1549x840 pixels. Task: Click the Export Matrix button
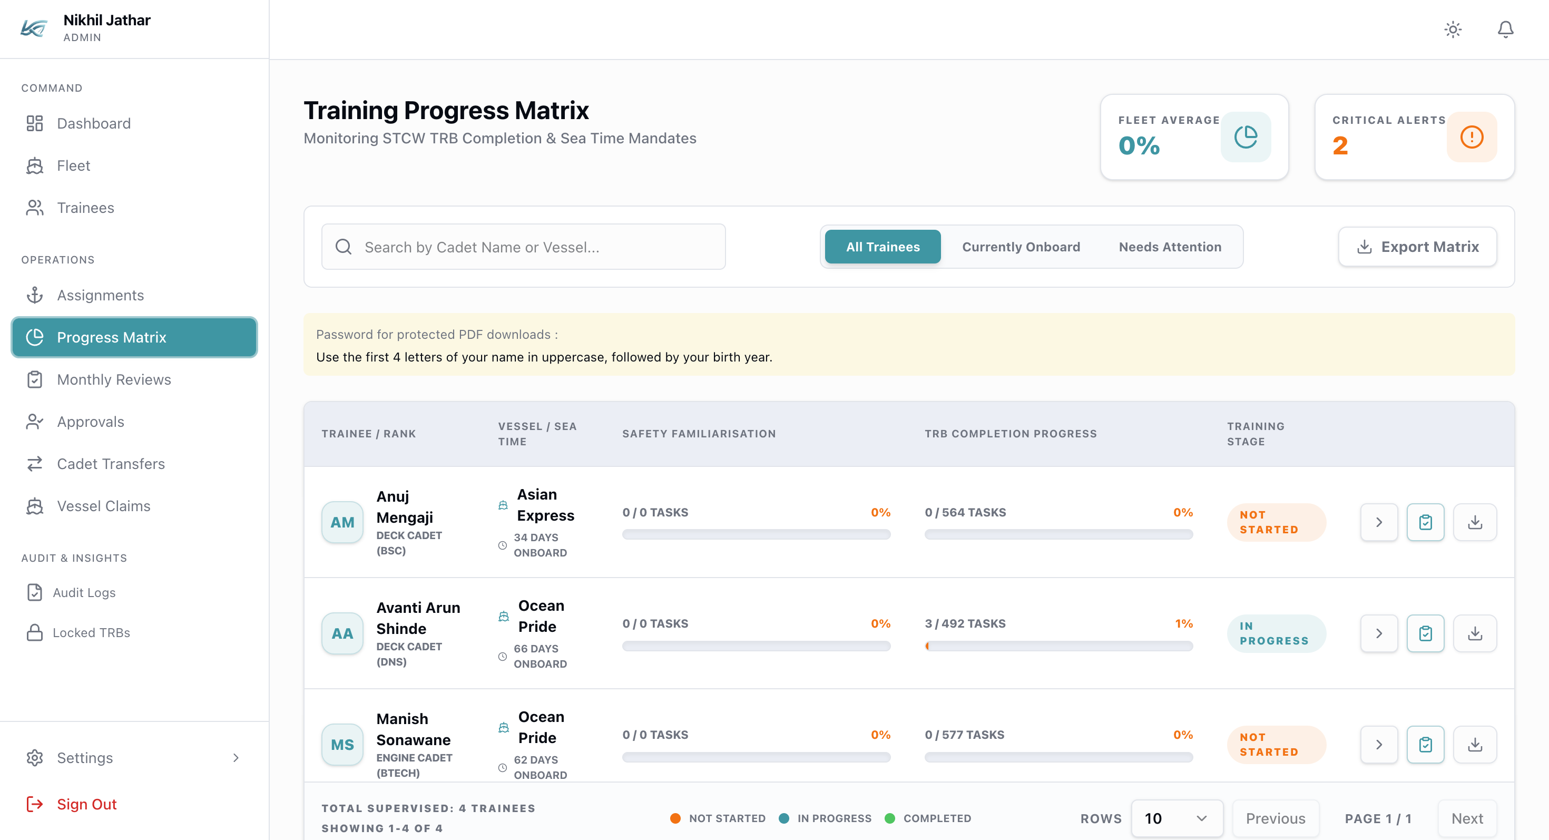click(x=1417, y=247)
